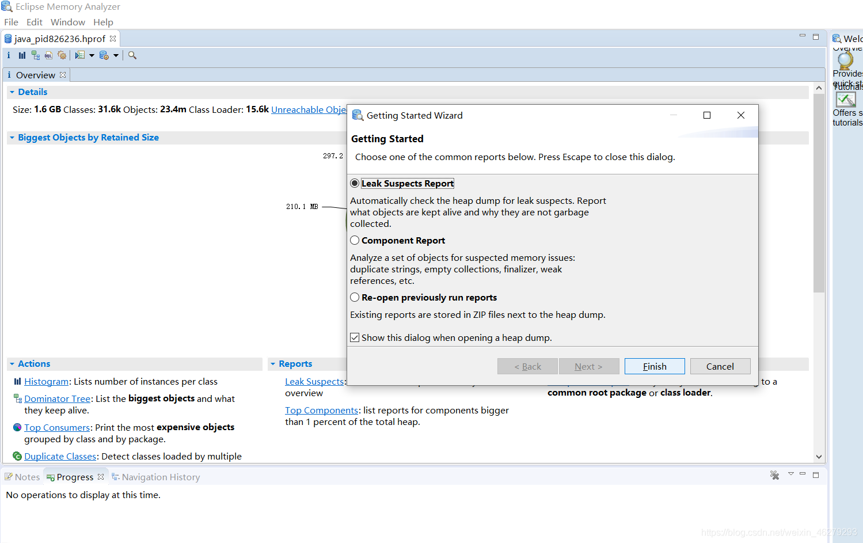Open dropdown next to Run Report icon
863x543 pixels.
pyautogui.click(x=92, y=55)
